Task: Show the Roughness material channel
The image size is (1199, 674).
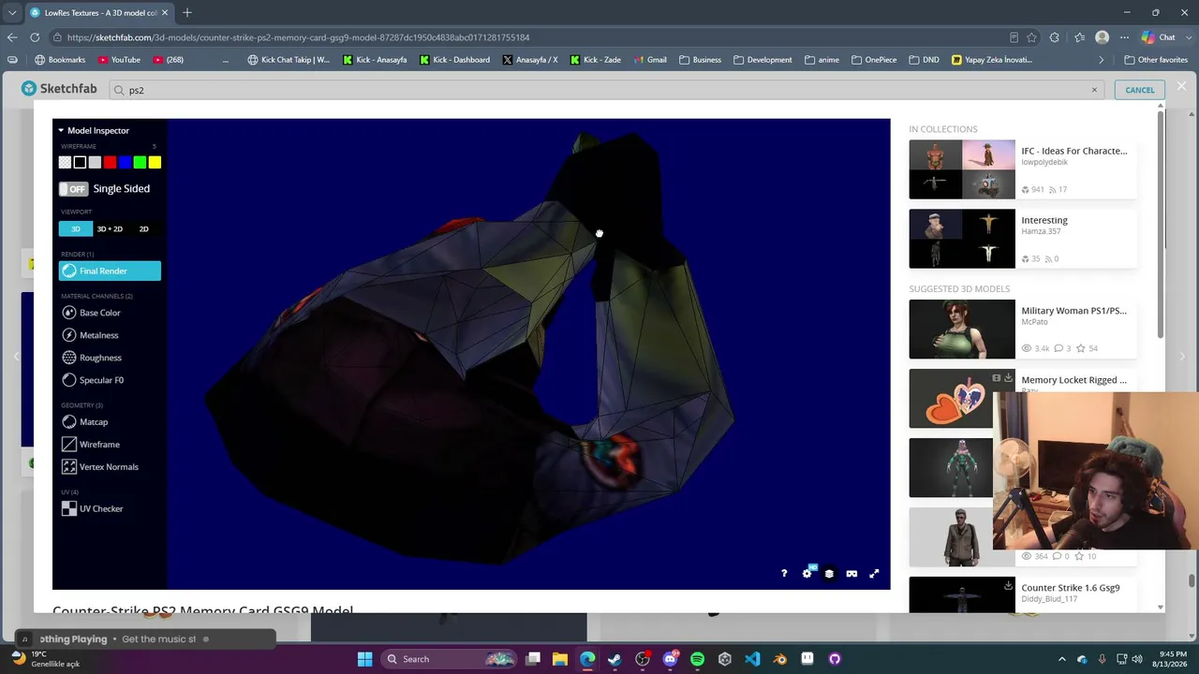Action: pos(92,358)
